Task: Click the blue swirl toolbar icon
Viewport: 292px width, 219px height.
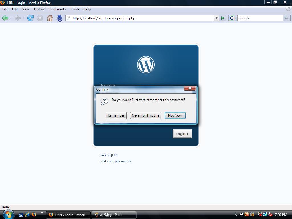Action: [x=60, y=18]
